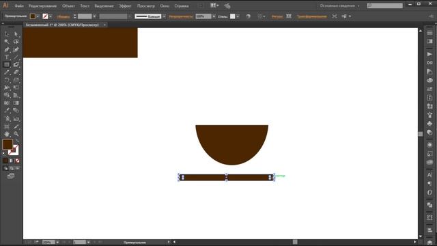Switch to Gradient fill mode below the swatches
437x246 pixels.
(12, 161)
